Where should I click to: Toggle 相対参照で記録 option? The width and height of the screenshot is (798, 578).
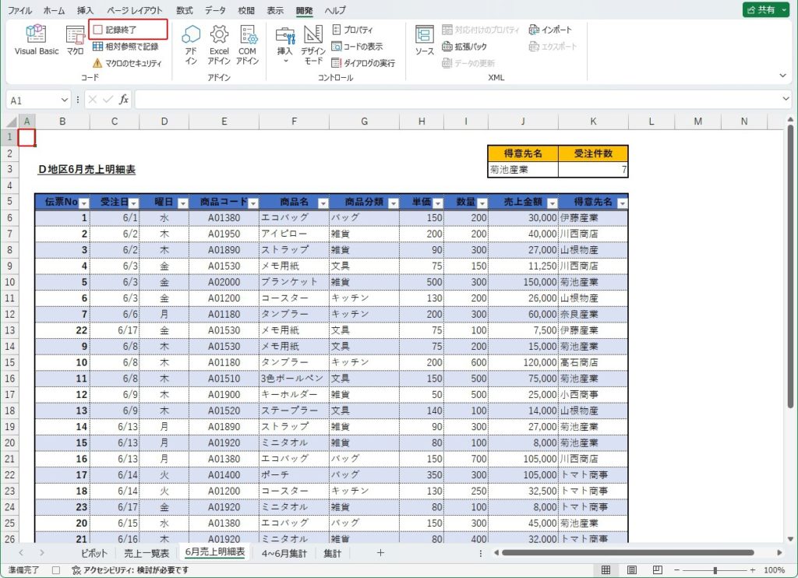click(x=127, y=46)
